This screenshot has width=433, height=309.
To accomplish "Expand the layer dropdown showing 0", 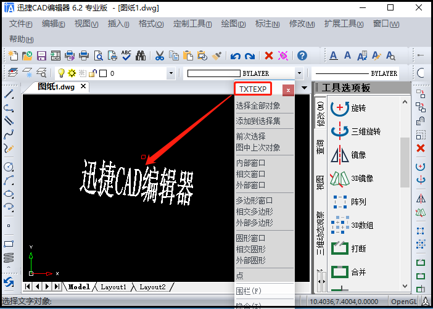I will click(x=171, y=73).
